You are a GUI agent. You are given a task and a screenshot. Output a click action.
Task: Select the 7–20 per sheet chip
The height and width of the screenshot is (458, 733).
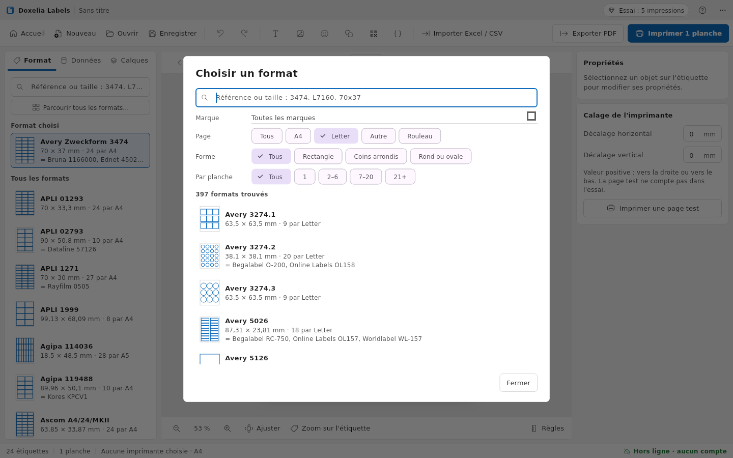[366, 177]
